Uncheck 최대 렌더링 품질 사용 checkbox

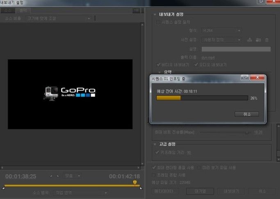coord(154,167)
